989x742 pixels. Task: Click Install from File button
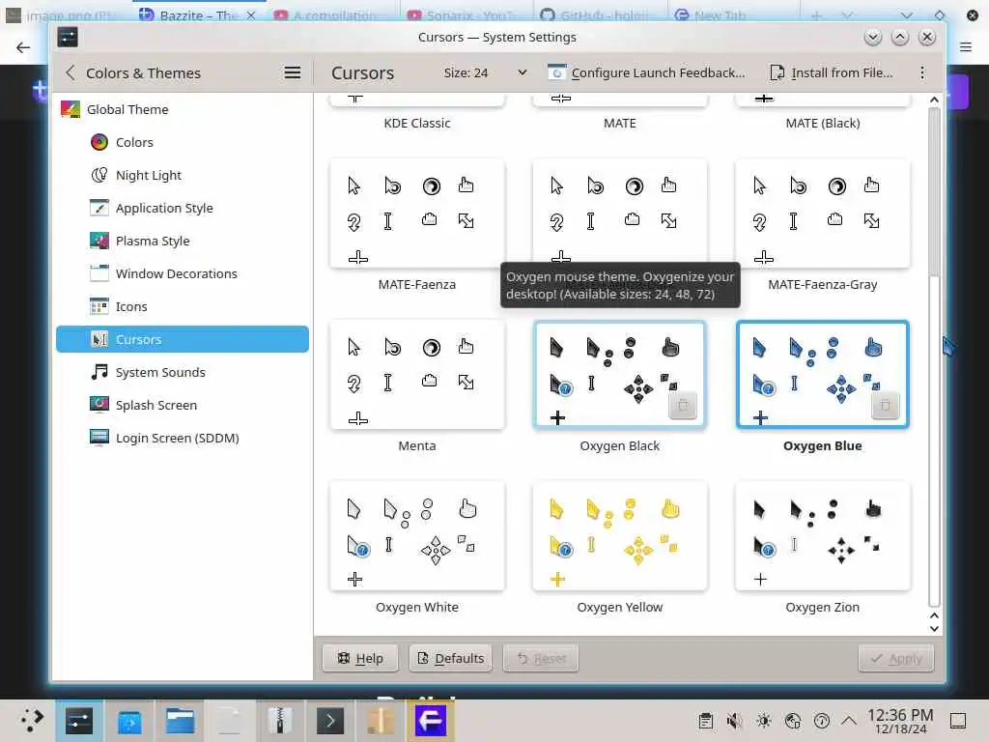coord(832,72)
